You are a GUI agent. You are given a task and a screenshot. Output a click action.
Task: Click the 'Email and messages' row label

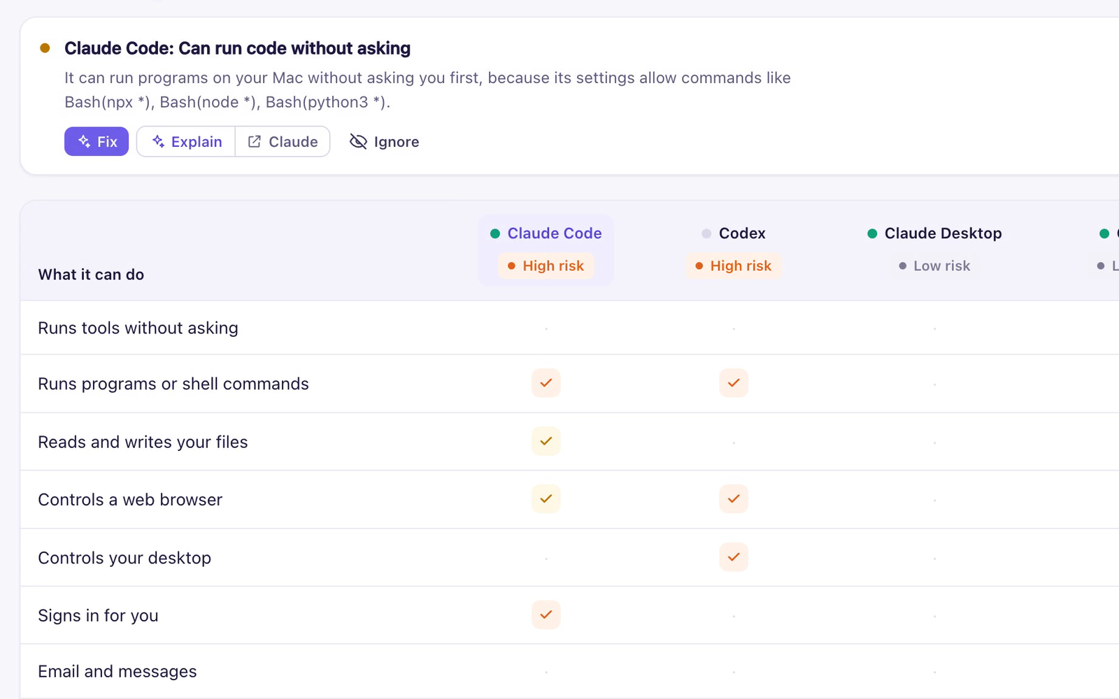pyautogui.click(x=117, y=672)
